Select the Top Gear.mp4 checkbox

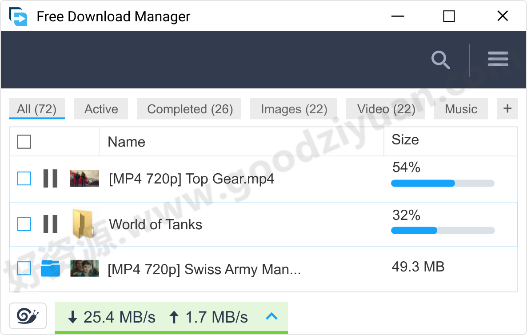pyautogui.click(x=24, y=179)
